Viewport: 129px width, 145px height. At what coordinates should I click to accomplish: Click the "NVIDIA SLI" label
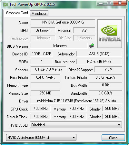coord(18,125)
